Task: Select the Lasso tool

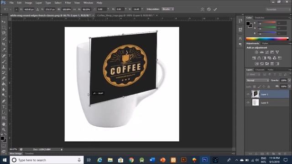Action: 4,33
